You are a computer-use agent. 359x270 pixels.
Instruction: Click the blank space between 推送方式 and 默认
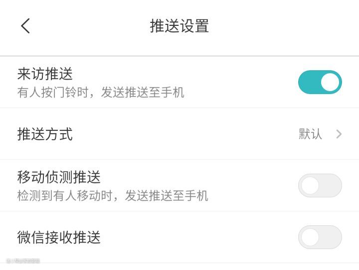point(184,134)
